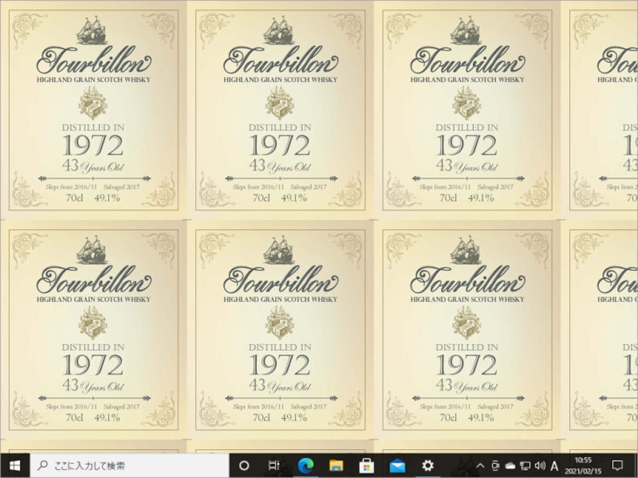Open OneDrive cloud tray icon
The height and width of the screenshot is (478, 638).
tap(510, 466)
